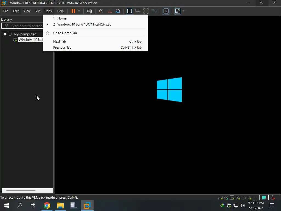Collapse the My Computer tree node
Image resolution: width=281 pixels, height=211 pixels.
click(x=5, y=34)
